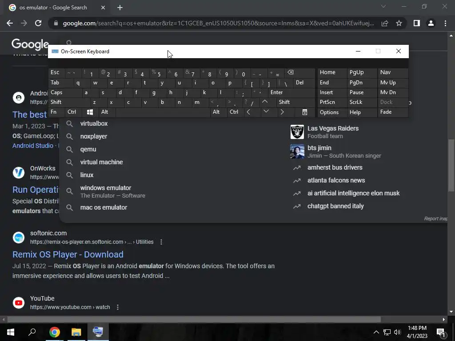Select the qemu search suggestion
The width and height of the screenshot is (455, 341).
pos(88,149)
